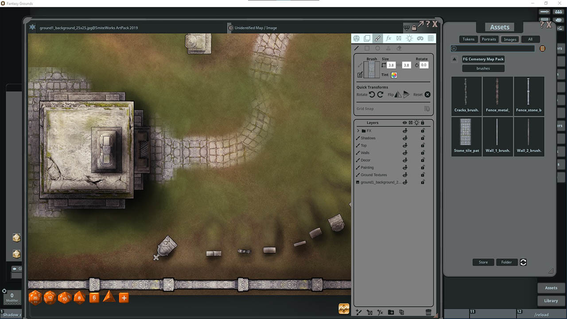
Task: Switch to the Tokens tab
Action: point(468,39)
